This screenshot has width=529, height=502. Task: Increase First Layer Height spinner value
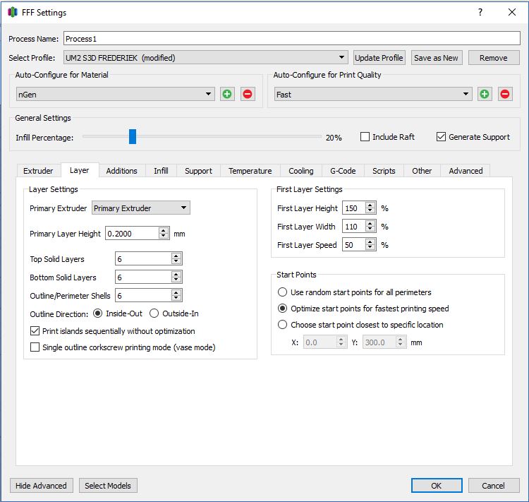pos(370,205)
